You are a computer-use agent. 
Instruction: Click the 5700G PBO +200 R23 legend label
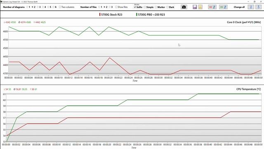(151, 14)
